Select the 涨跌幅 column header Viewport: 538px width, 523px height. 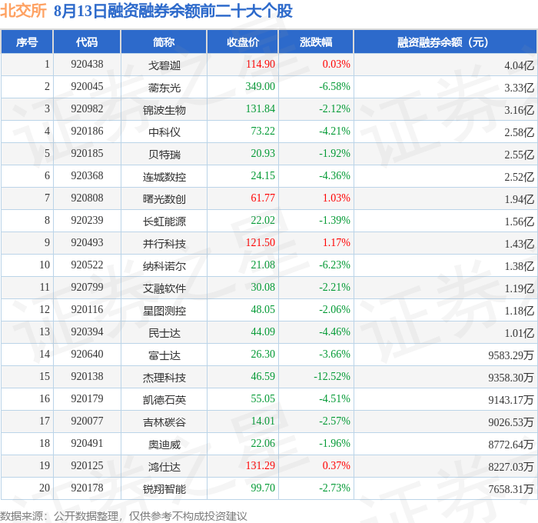coord(316,42)
